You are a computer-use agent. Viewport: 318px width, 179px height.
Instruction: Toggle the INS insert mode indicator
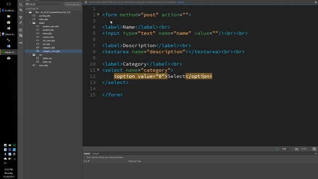coord(297,149)
